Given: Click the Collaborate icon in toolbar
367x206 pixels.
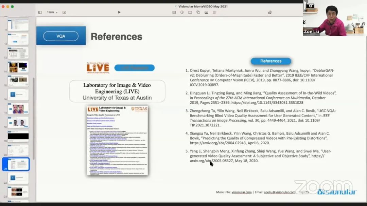Looking at the screenshot, I should tap(270, 12).
